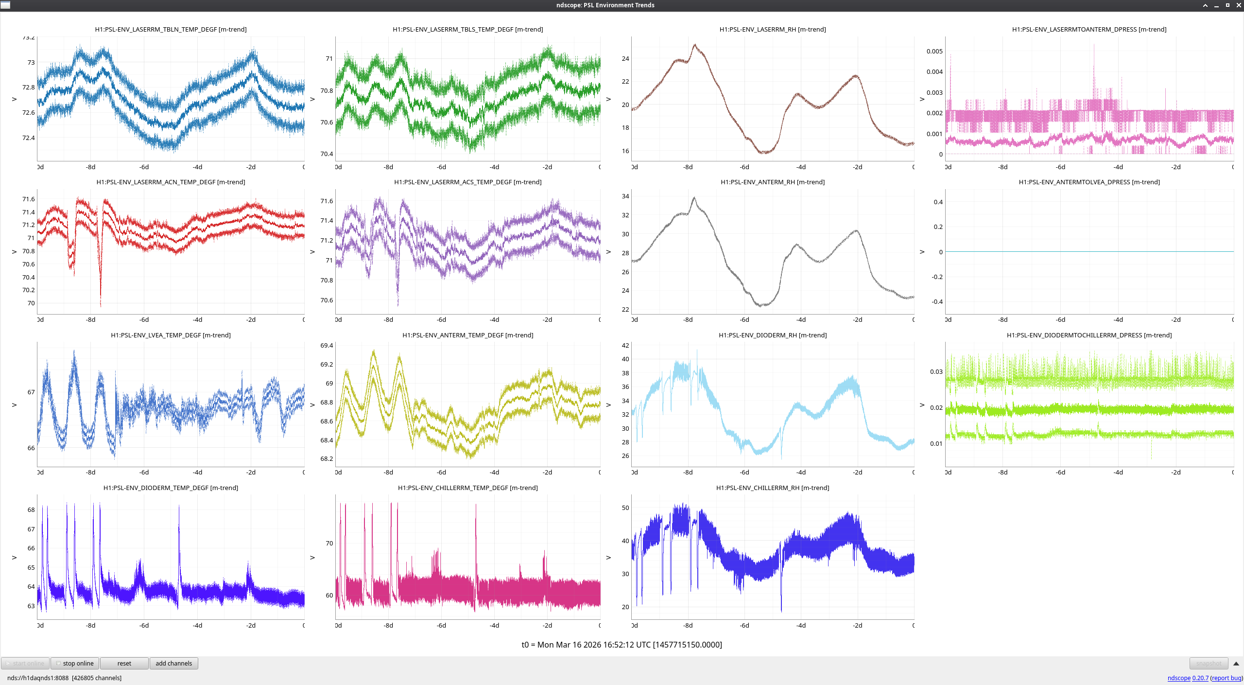Screen dimensions: 1244x685
Task: Open the add channels dialog
Action: [x=173, y=663]
